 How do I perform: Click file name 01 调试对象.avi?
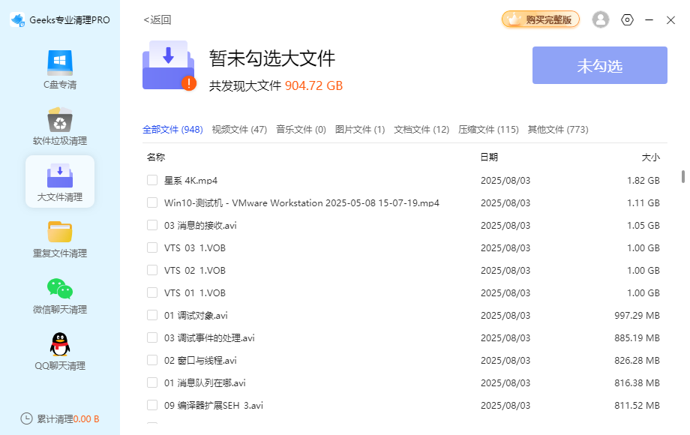196,315
